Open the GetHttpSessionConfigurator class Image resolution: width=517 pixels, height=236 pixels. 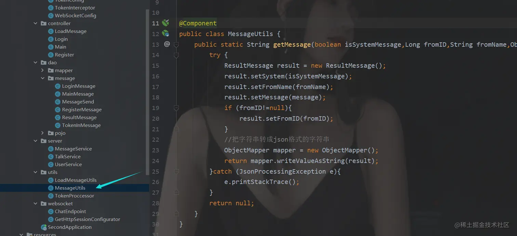pos(88,219)
